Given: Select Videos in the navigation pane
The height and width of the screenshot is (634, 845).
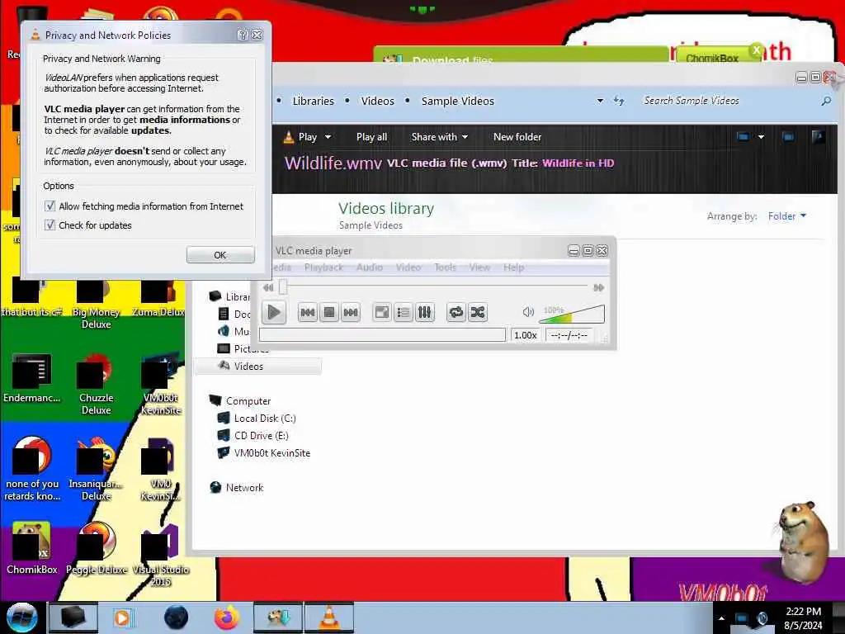Looking at the screenshot, I should tap(258, 366).
